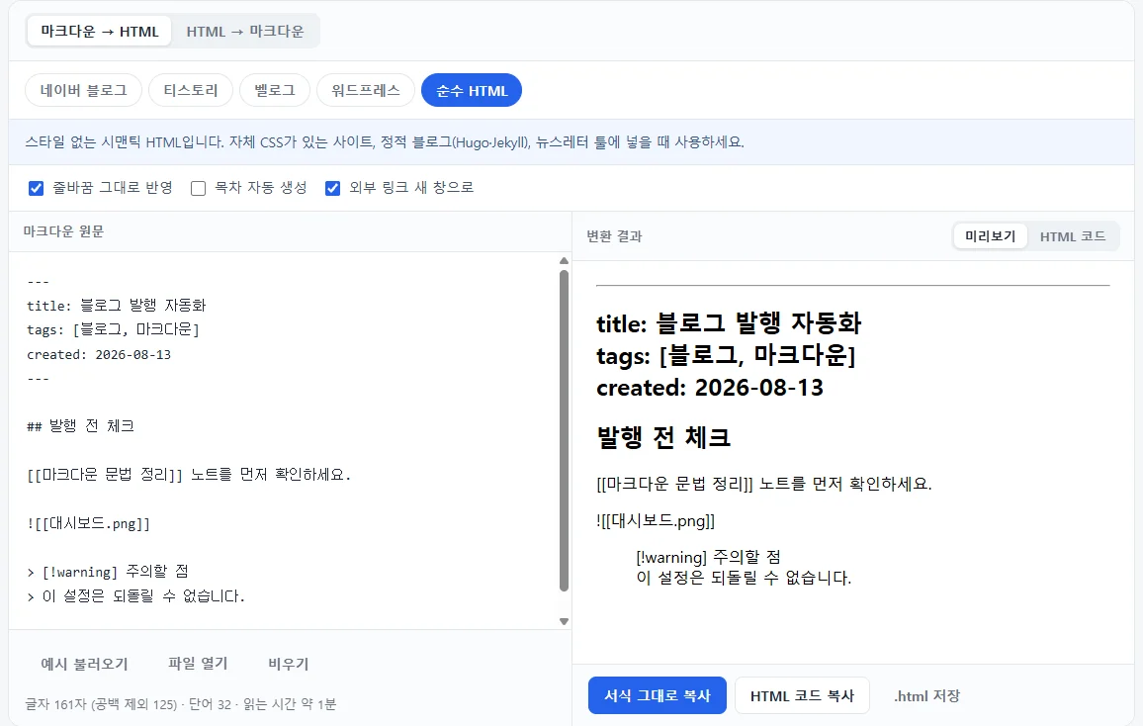This screenshot has height=726, width=1143.
Task: Select the 워드프레스 target platform
Action: (365, 90)
